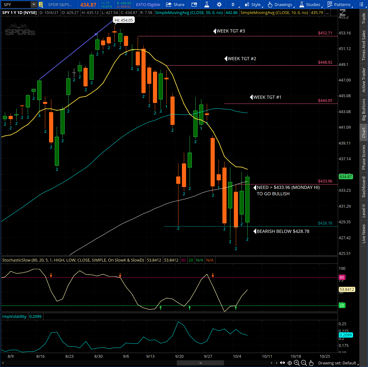Open the news and events icon in toolbar
Screen dimensions: 368x367
click(194, 4)
